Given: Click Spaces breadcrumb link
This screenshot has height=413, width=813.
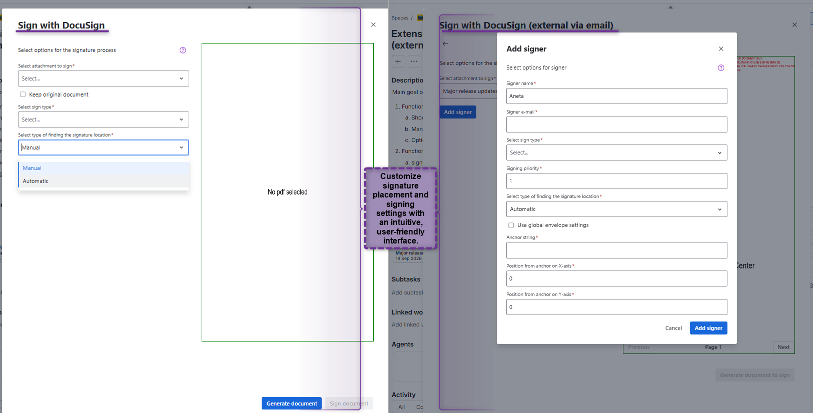Looking at the screenshot, I should tap(400, 18).
